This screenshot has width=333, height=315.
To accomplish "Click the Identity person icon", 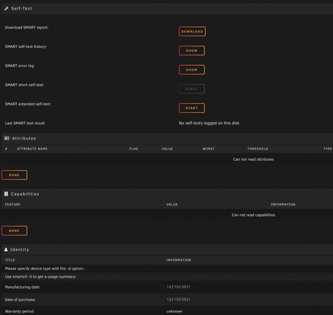I will [6, 249].
